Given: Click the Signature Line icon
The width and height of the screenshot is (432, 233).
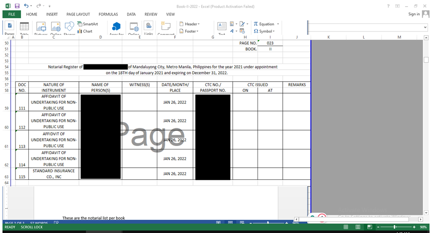Looking at the screenshot, I should 242,24.
